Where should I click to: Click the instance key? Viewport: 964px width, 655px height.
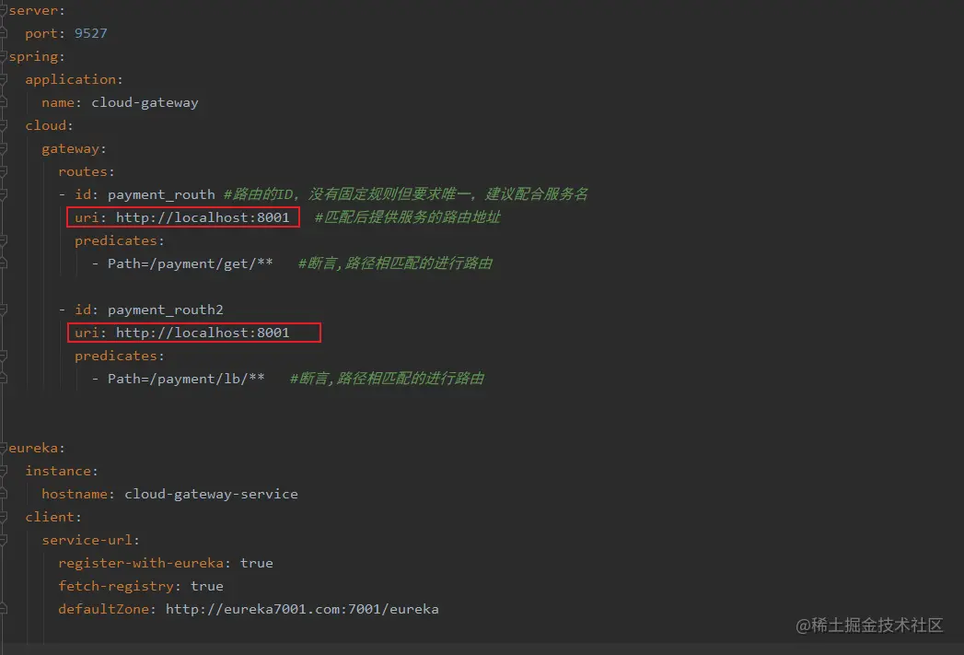58,471
